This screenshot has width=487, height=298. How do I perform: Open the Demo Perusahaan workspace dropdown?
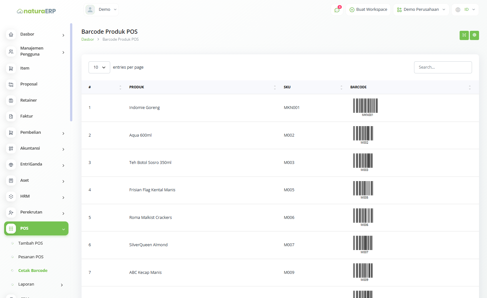click(421, 10)
